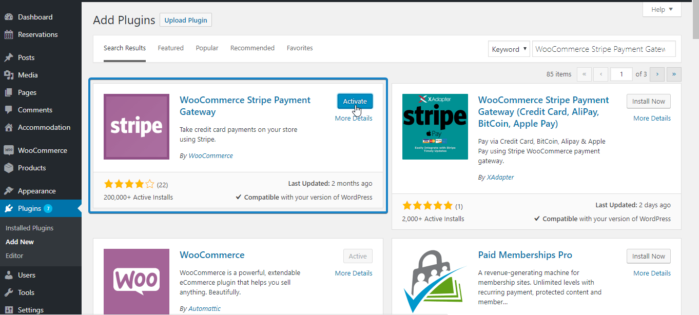Install XAdapter Stripe Payment Gateway plugin
The image size is (699, 315).
[x=649, y=101]
